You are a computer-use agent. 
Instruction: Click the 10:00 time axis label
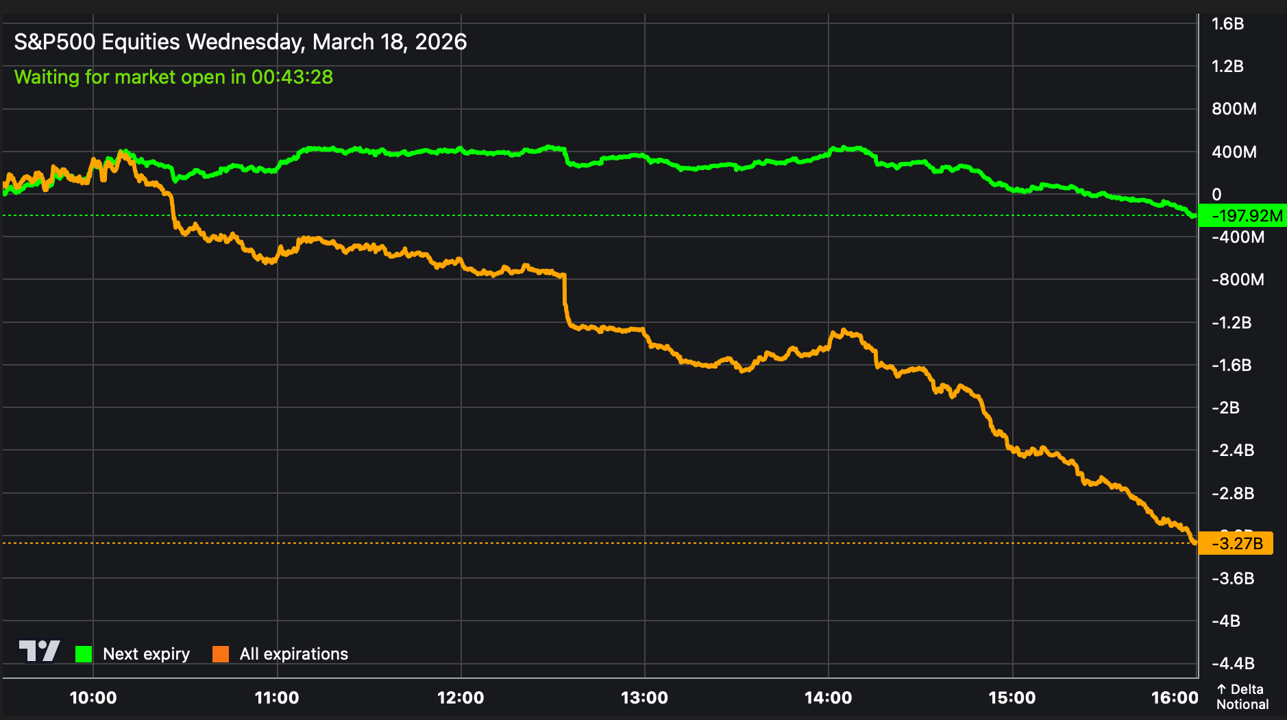[93, 698]
